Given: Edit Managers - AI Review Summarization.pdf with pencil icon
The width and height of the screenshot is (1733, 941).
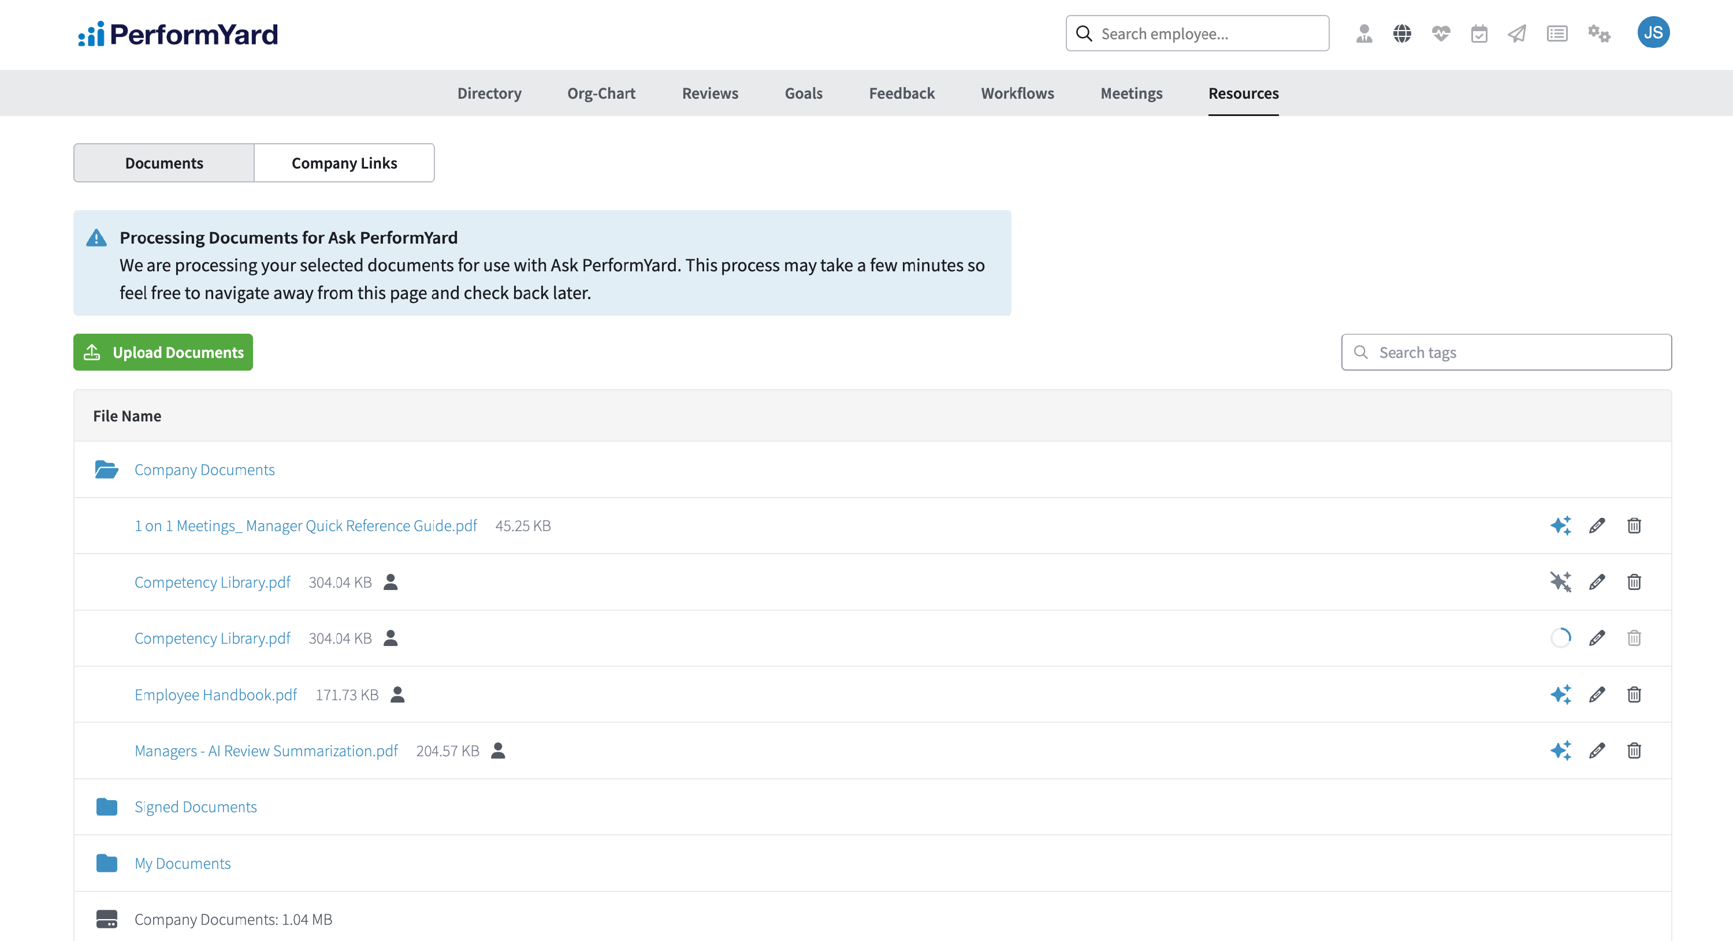Looking at the screenshot, I should (x=1597, y=750).
